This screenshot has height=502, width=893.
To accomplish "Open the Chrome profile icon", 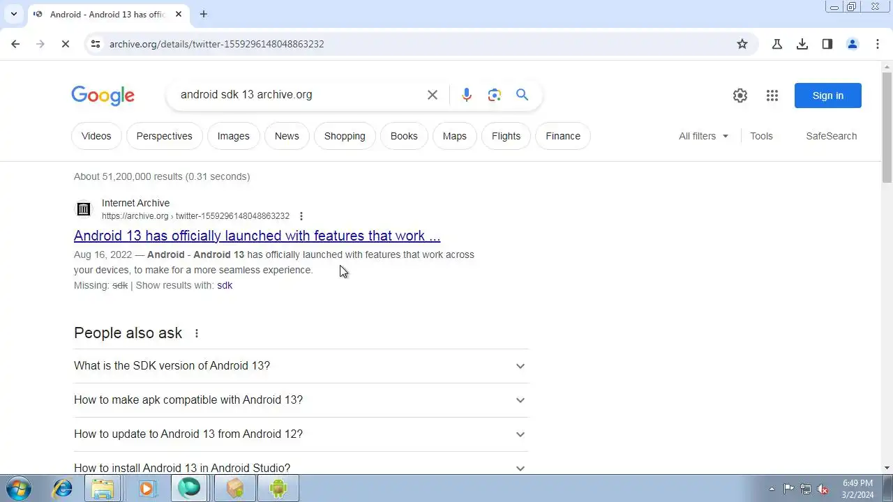I will tap(853, 44).
